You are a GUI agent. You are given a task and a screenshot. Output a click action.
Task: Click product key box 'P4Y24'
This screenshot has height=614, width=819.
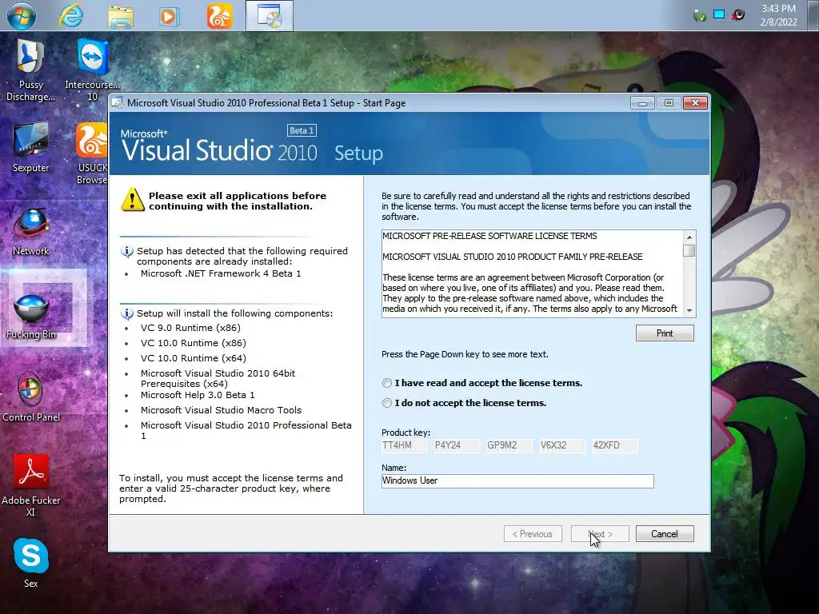(x=457, y=445)
